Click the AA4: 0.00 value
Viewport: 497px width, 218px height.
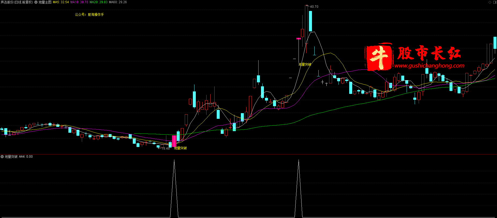(x=26, y=157)
